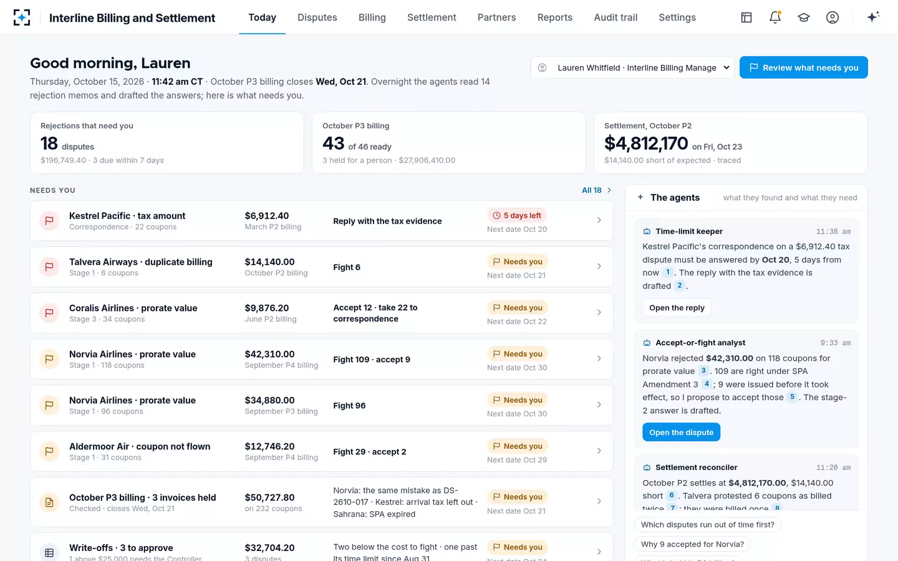Click Needs you badge on Talvera Airways row
898x561 pixels.
517,262
